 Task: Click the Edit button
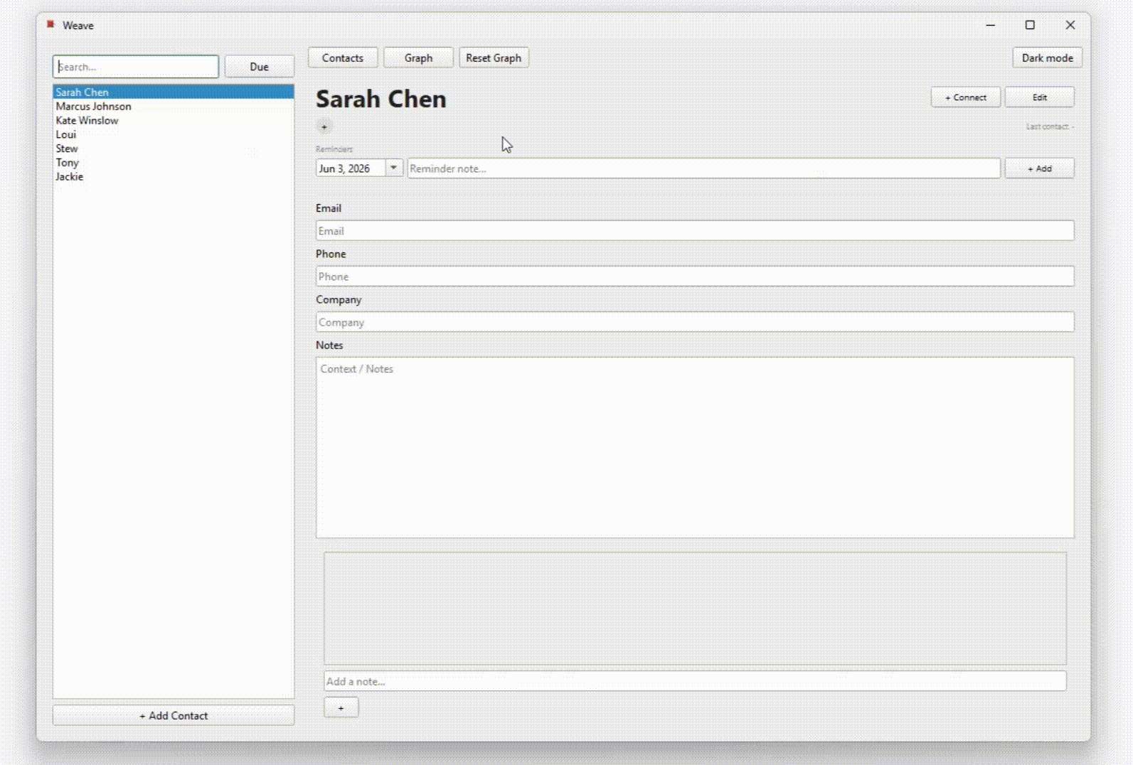pyautogui.click(x=1039, y=97)
